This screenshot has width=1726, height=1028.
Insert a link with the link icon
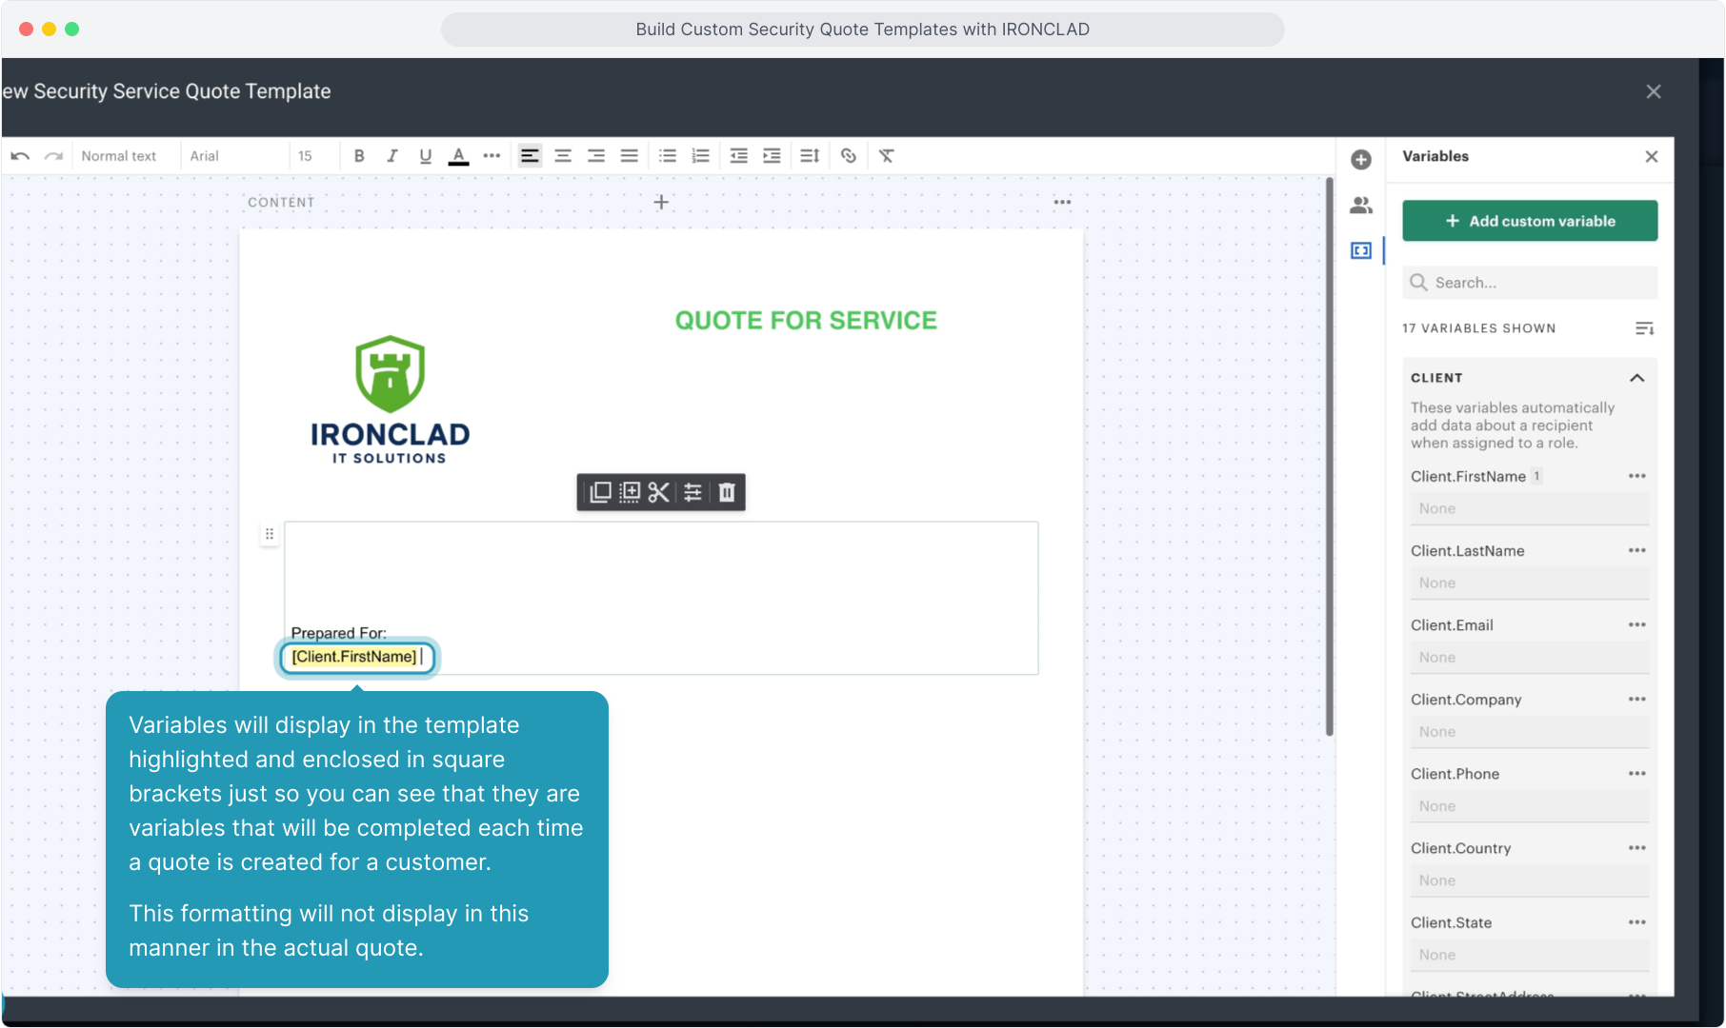coord(848,156)
